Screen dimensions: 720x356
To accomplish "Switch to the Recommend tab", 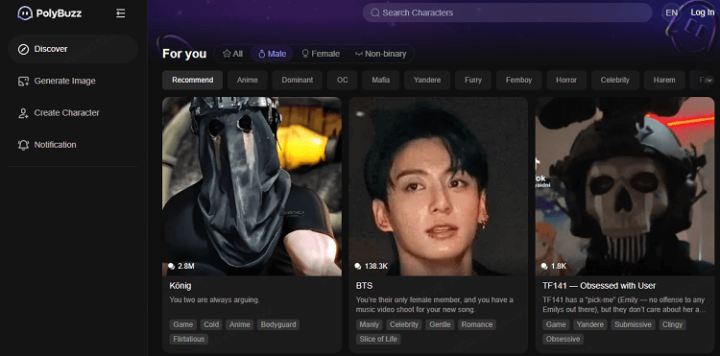I will (192, 80).
